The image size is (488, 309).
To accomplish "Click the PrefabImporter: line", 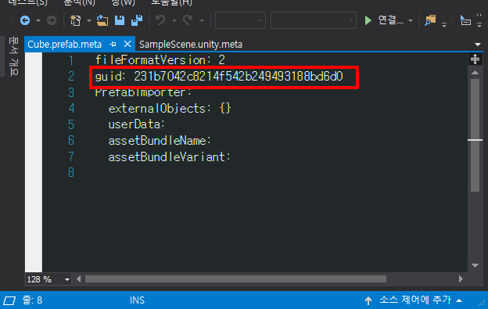I will click(x=143, y=92).
